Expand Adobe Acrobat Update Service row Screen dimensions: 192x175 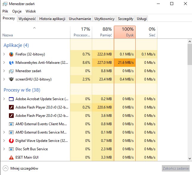coord(4,99)
